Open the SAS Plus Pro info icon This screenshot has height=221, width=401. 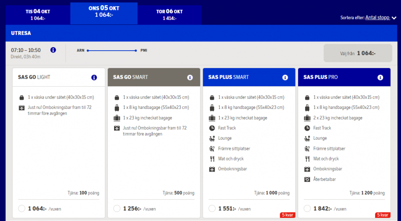coord(381,77)
